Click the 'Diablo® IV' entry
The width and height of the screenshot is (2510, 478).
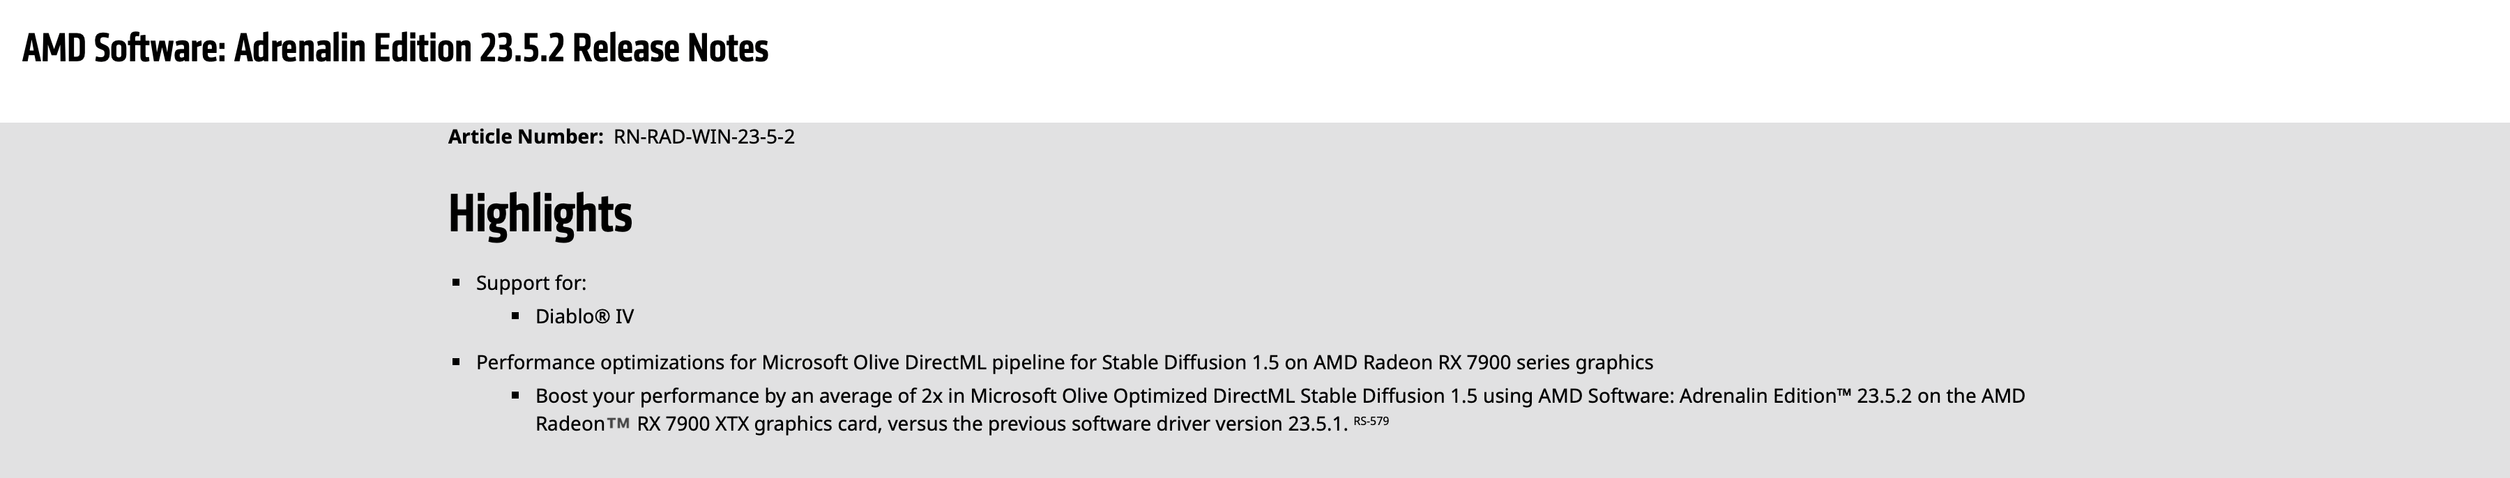coord(585,316)
